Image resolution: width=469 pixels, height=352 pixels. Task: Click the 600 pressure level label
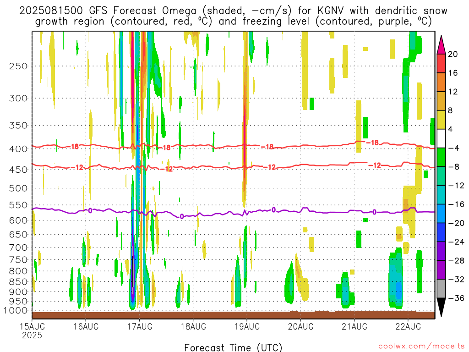coord(18,220)
